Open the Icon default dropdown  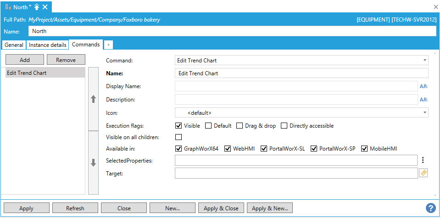coord(424,112)
